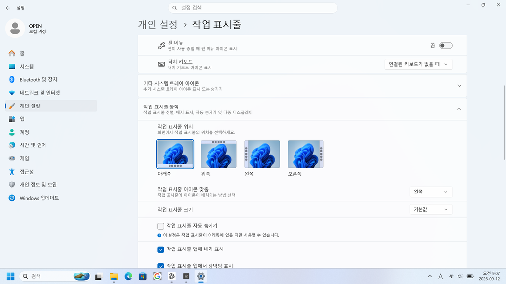Show hidden system tray icons

pos(430,276)
